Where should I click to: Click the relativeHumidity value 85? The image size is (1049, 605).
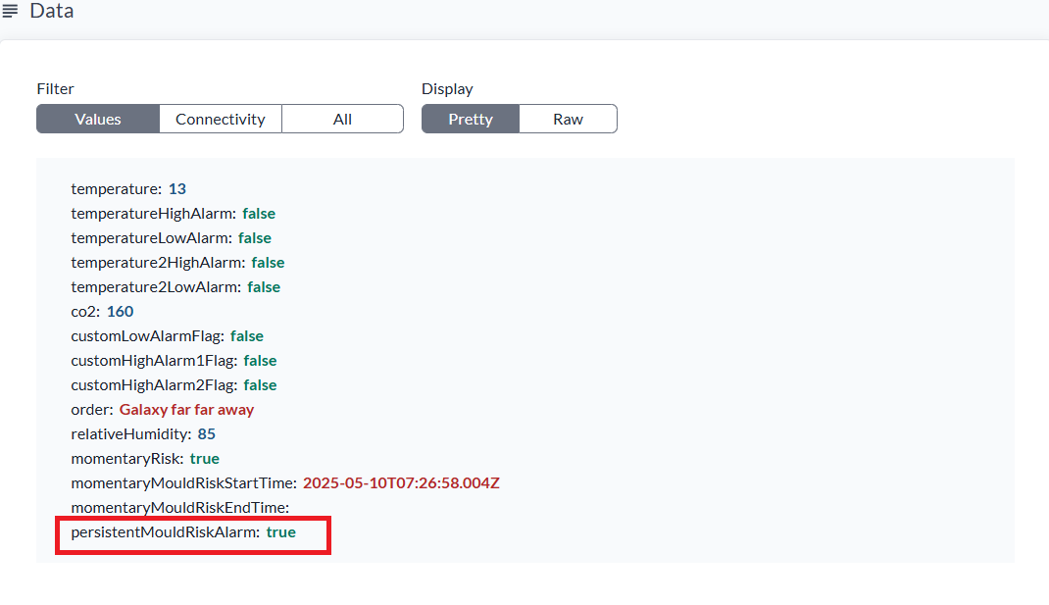tap(206, 433)
